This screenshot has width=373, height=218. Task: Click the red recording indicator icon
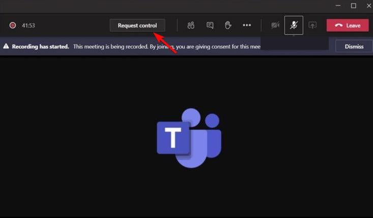(x=13, y=25)
